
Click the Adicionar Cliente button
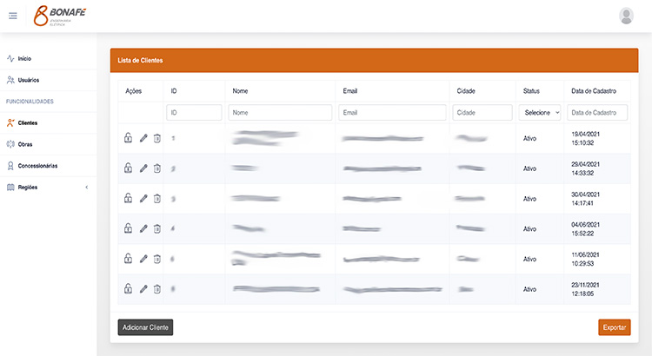pos(145,327)
